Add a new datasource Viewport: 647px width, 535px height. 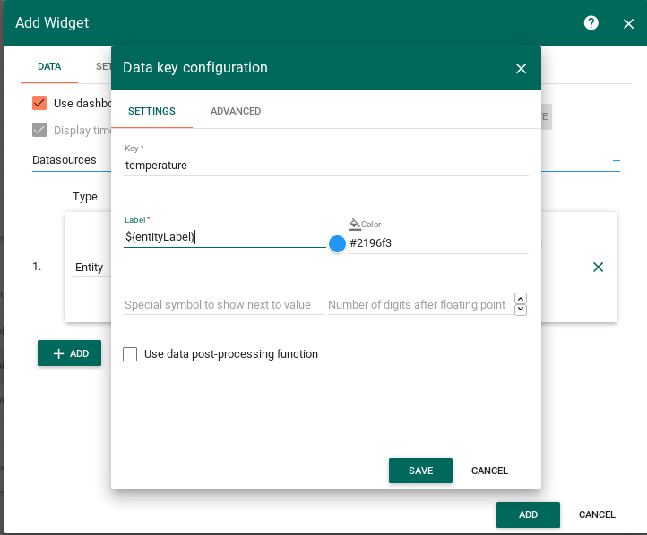click(x=69, y=353)
